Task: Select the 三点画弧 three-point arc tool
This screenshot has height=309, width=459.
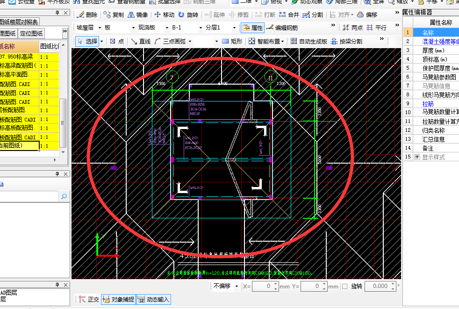Action: click(x=171, y=41)
